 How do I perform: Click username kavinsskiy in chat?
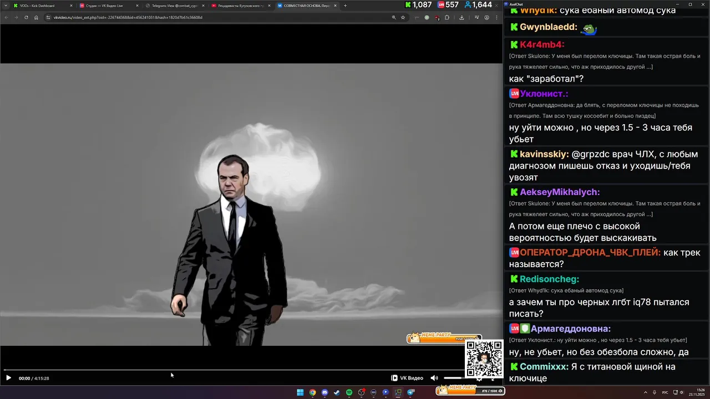click(544, 154)
